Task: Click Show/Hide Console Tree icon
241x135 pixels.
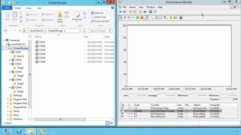Action: [135, 12]
